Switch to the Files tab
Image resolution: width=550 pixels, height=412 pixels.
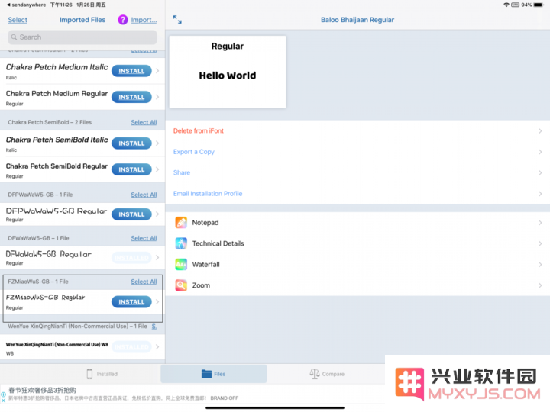(214, 374)
